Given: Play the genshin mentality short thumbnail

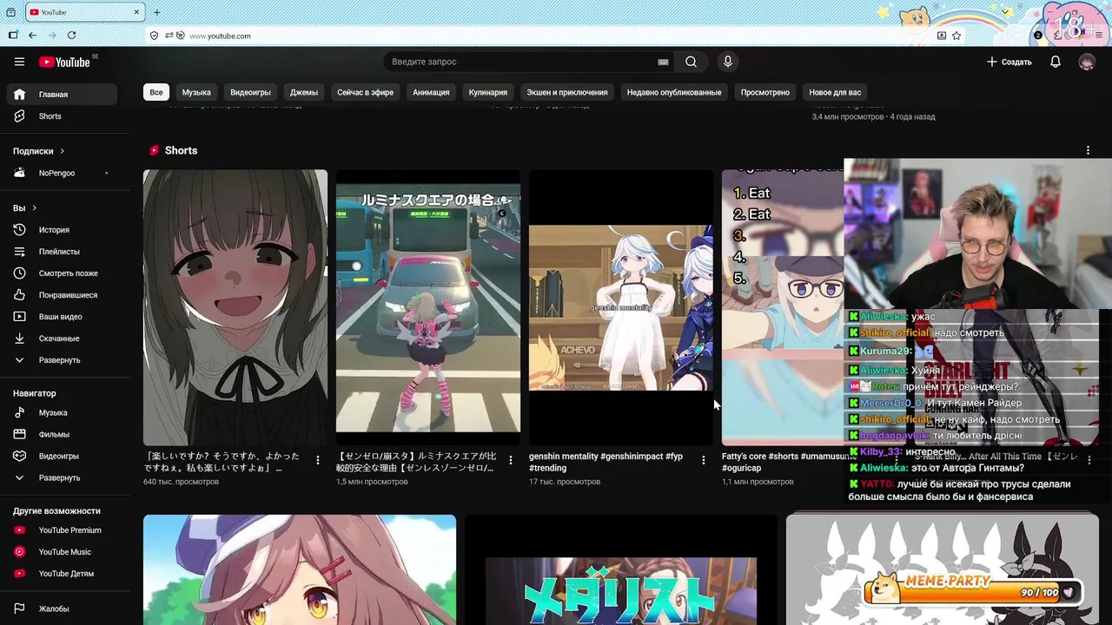Looking at the screenshot, I should point(621,307).
